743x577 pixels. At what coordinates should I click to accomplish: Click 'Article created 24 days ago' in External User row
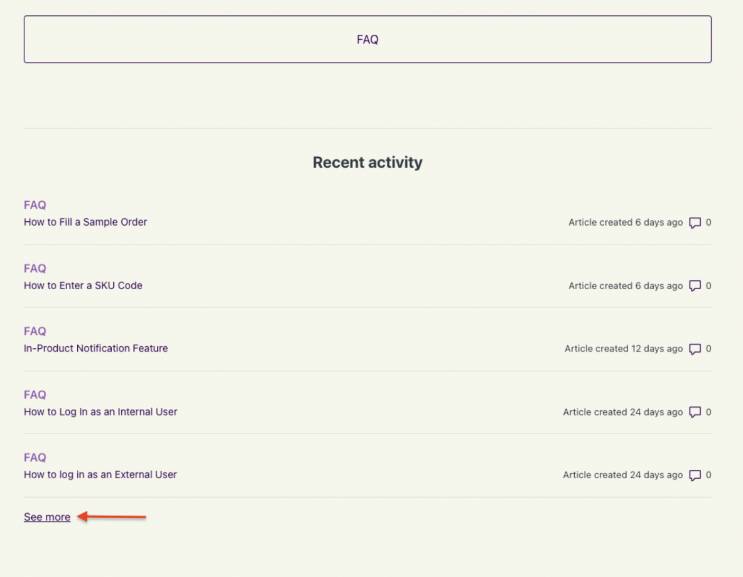pos(623,475)
